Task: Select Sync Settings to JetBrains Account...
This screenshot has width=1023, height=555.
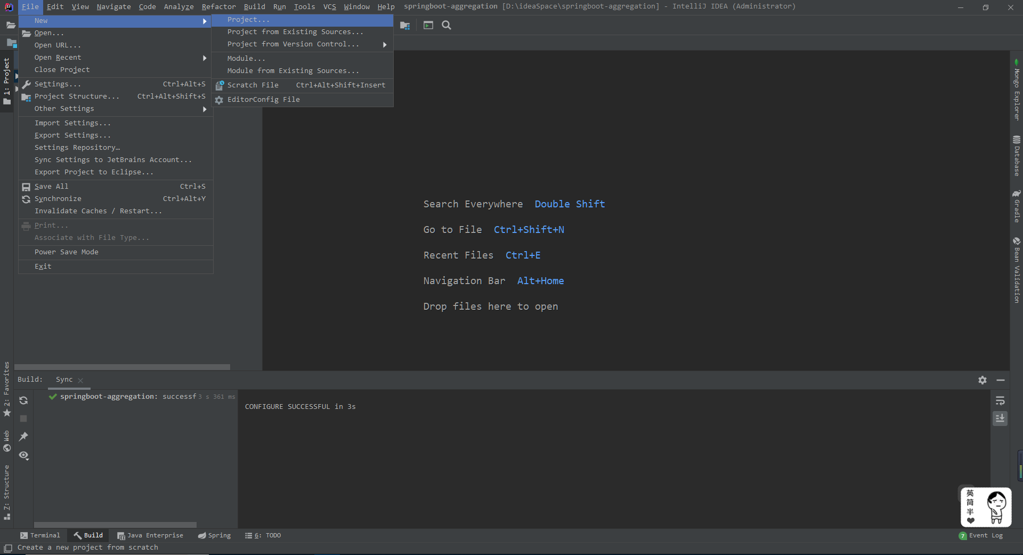Action: pyautogui.click(x=116, y=160)
